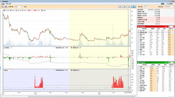175x98 pixels.
Task: Tick buy Top15 row with total 1518
Action: coord(138,46)
